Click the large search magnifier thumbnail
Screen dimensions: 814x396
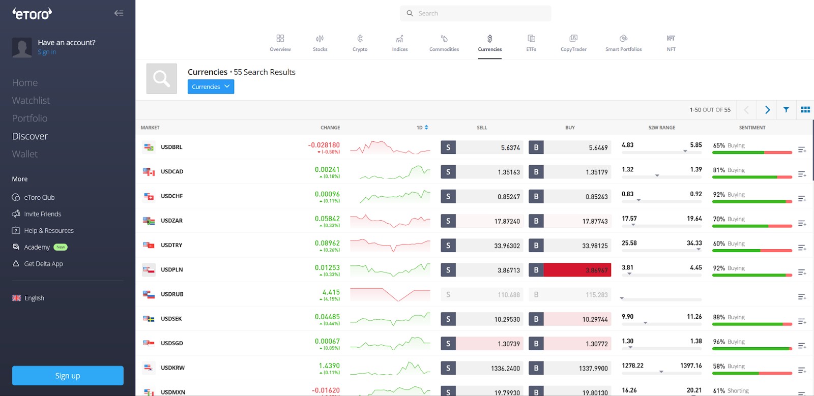(161, 79)
